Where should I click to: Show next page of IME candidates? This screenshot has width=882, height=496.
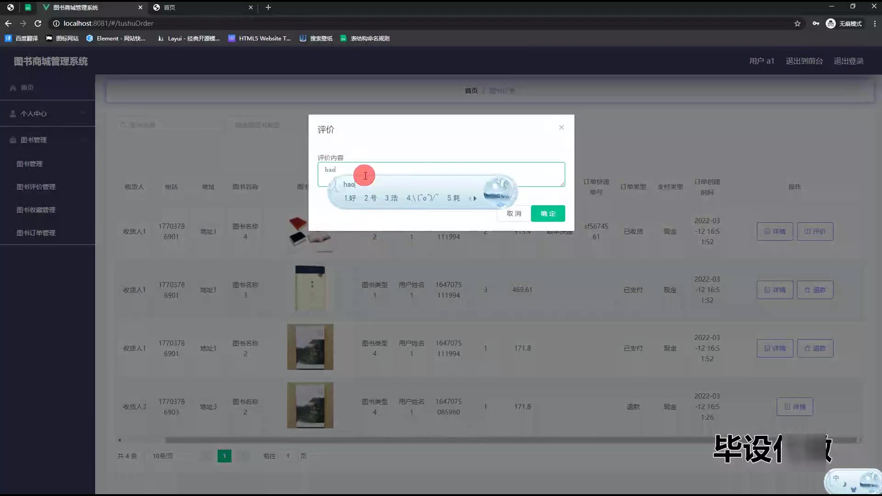pyautogui.click(x=475, y=198)
